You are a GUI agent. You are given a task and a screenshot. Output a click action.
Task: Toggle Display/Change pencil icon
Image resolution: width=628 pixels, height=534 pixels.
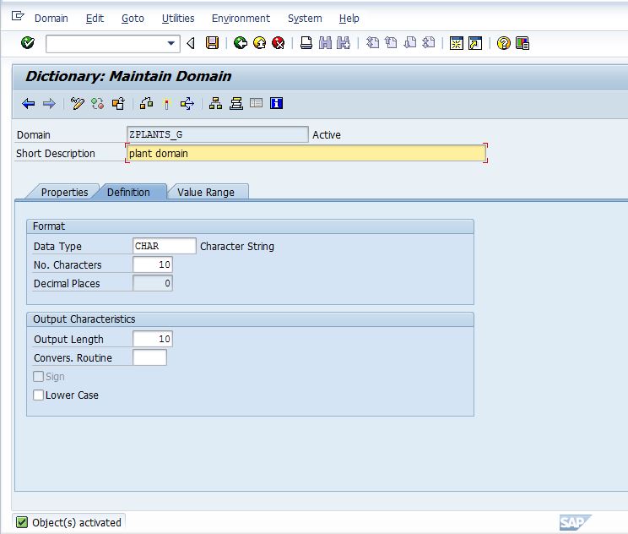coord(77,104)
